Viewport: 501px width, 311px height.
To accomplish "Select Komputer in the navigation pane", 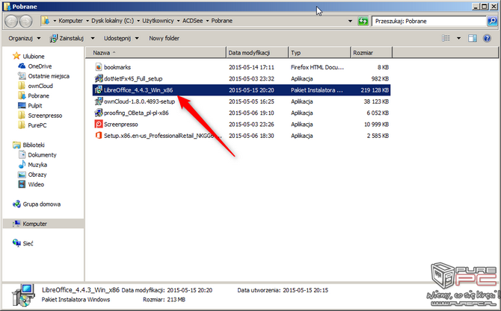I will 34,223.
